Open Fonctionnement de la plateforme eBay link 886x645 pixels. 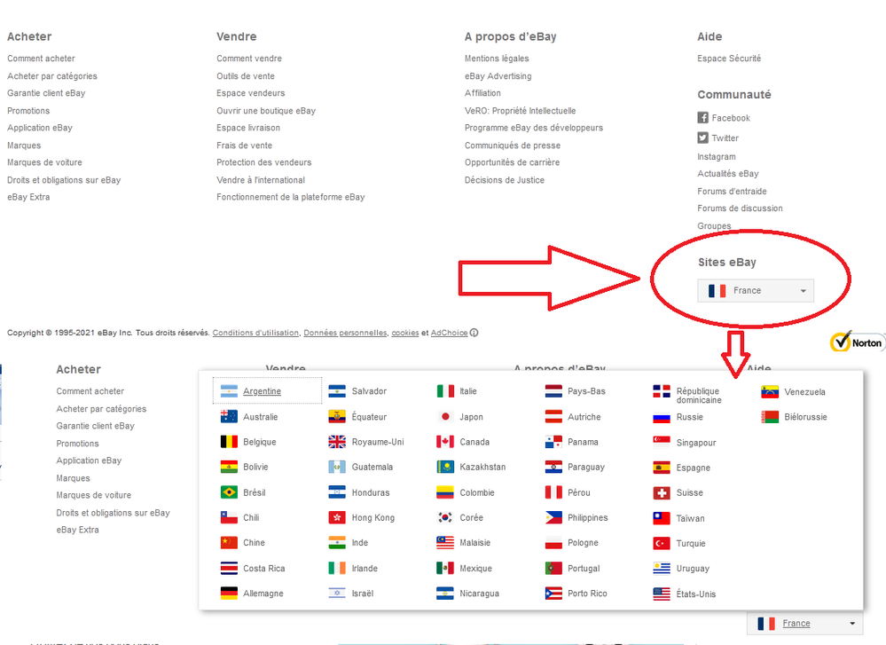(x=290, y=197)
